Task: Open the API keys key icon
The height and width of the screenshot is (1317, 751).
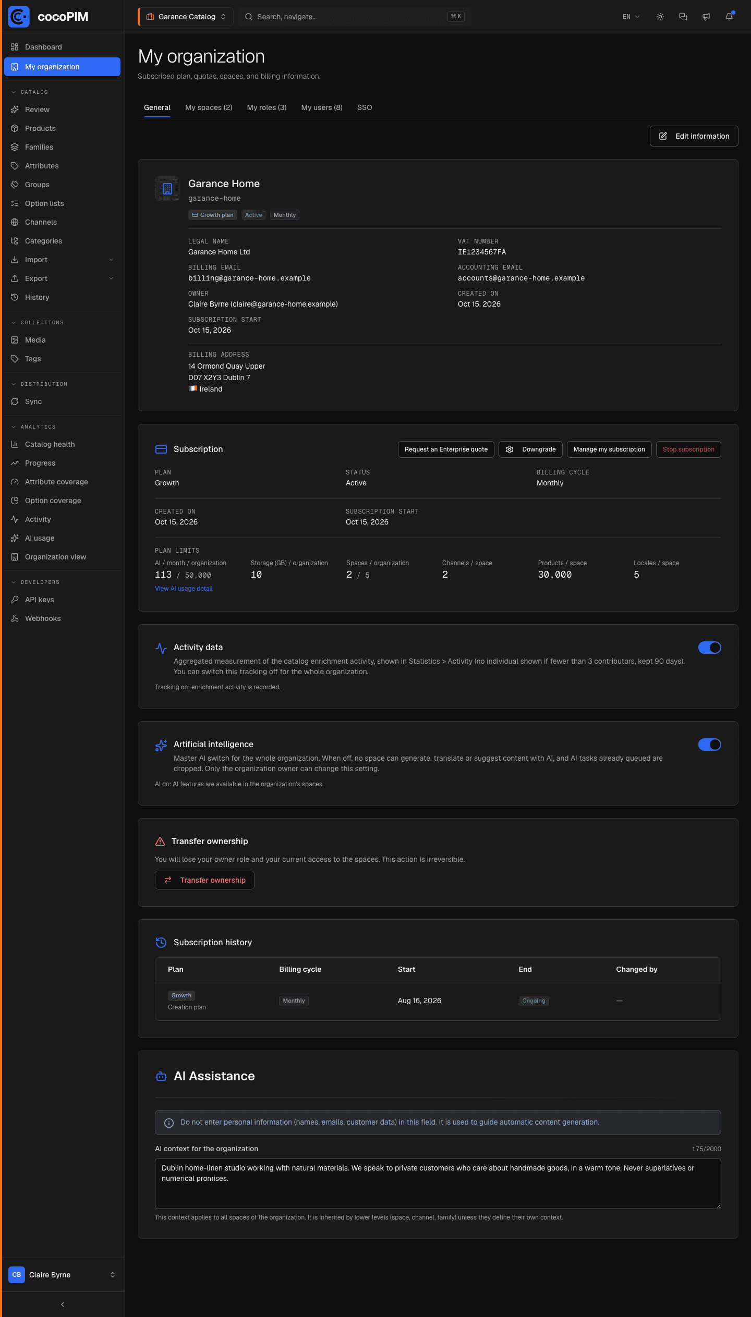Action: click(x=15, y=600)
